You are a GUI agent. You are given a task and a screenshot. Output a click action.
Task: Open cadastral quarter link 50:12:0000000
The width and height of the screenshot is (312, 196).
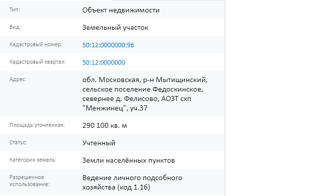104,63
